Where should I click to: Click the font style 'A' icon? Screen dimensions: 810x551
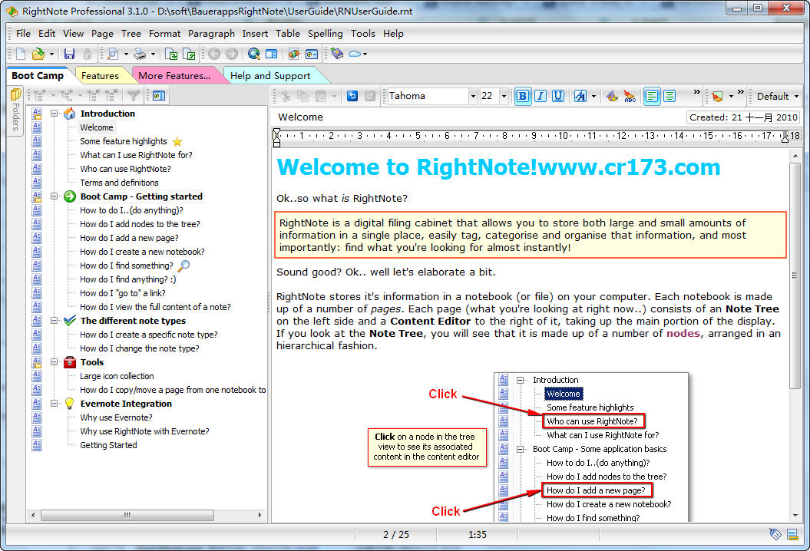coord(580,96)
